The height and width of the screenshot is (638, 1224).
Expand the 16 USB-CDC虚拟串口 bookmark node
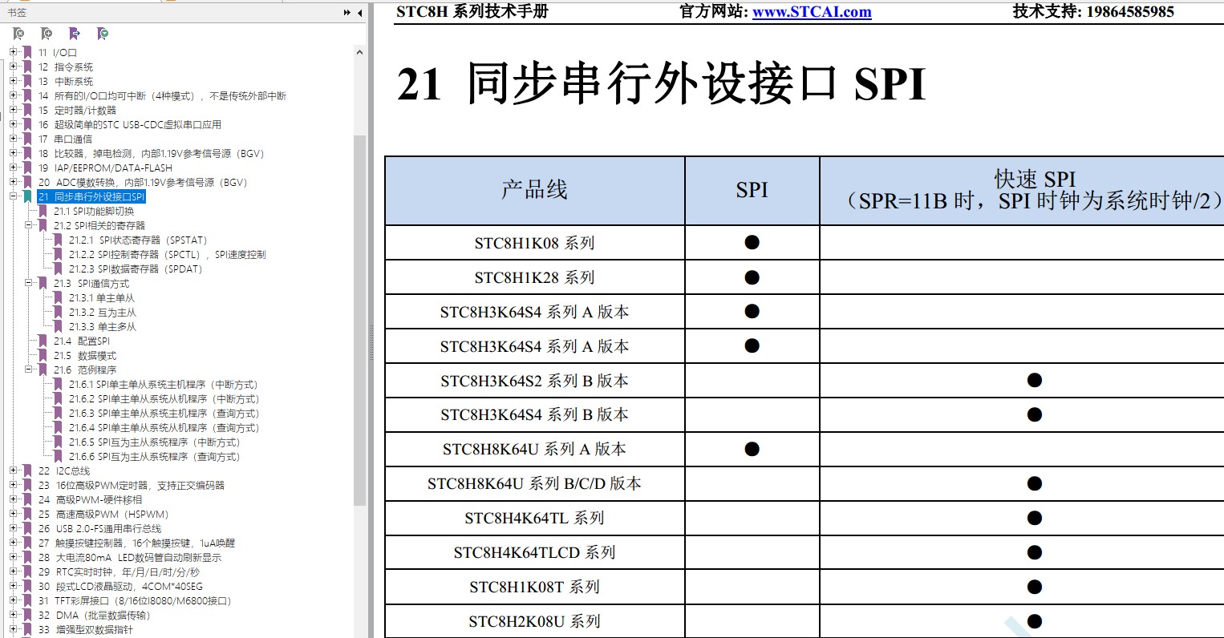[x=13, y=124]
